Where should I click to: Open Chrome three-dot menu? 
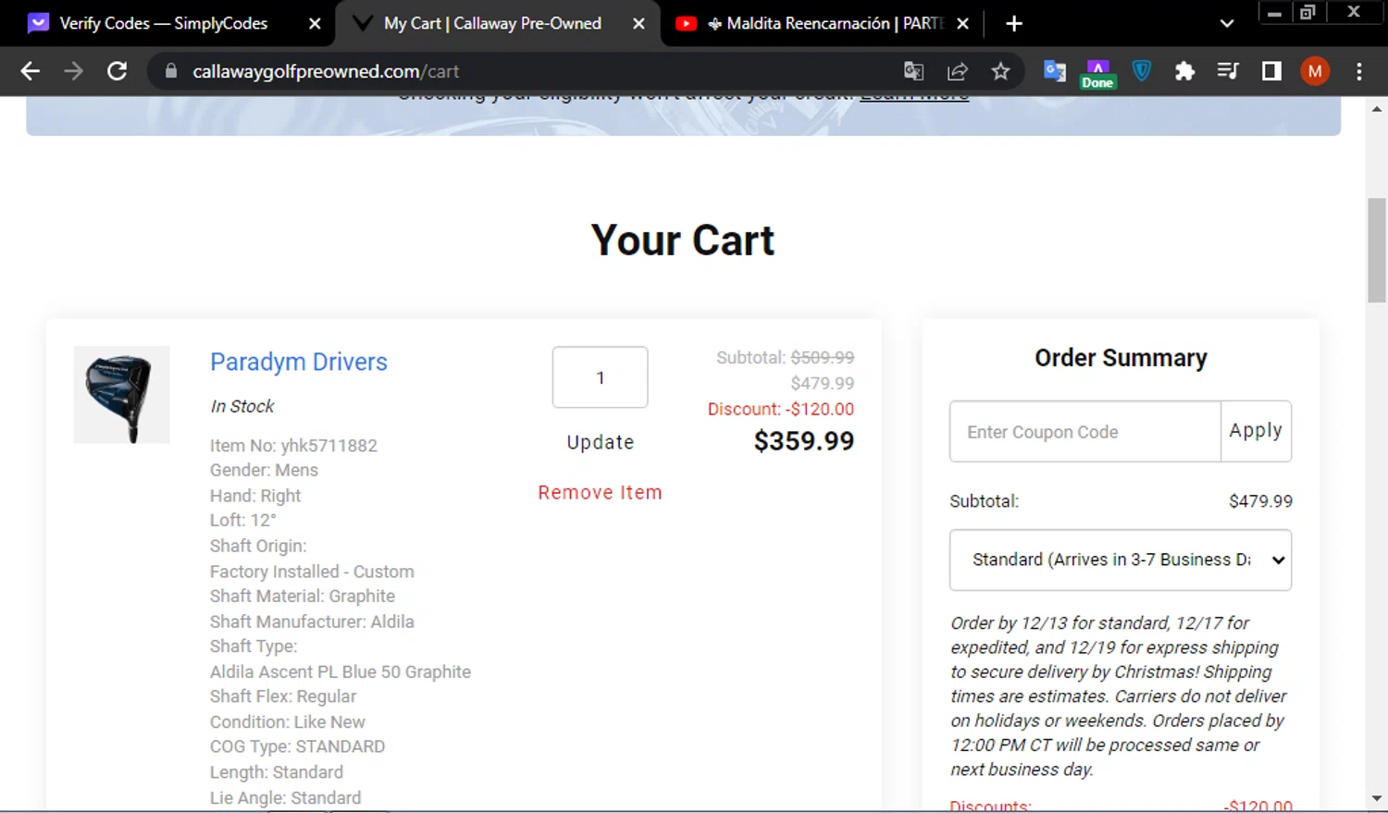pos(1358,71)
